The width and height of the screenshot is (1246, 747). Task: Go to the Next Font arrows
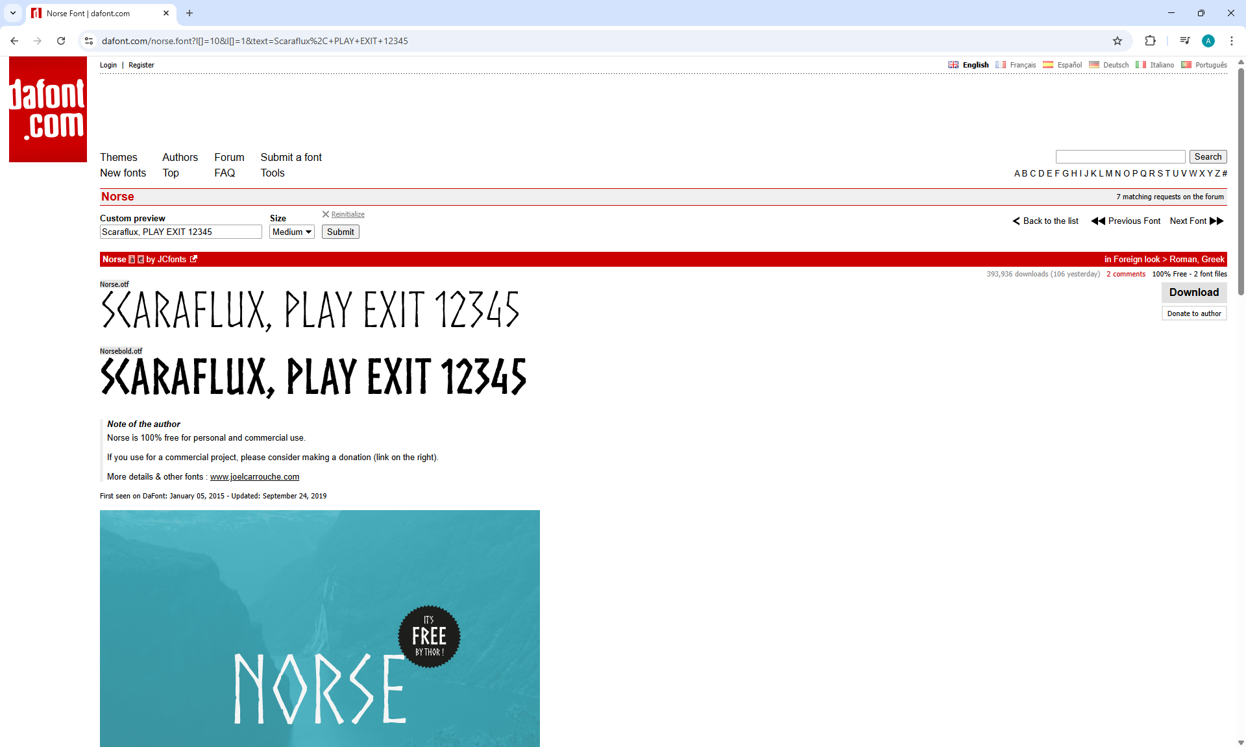[x=1216, y=221]
